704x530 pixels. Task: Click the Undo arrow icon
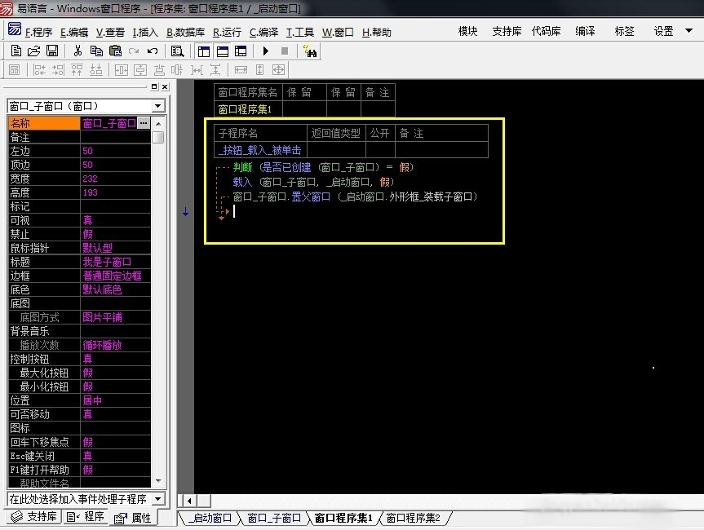click(153, 51)
